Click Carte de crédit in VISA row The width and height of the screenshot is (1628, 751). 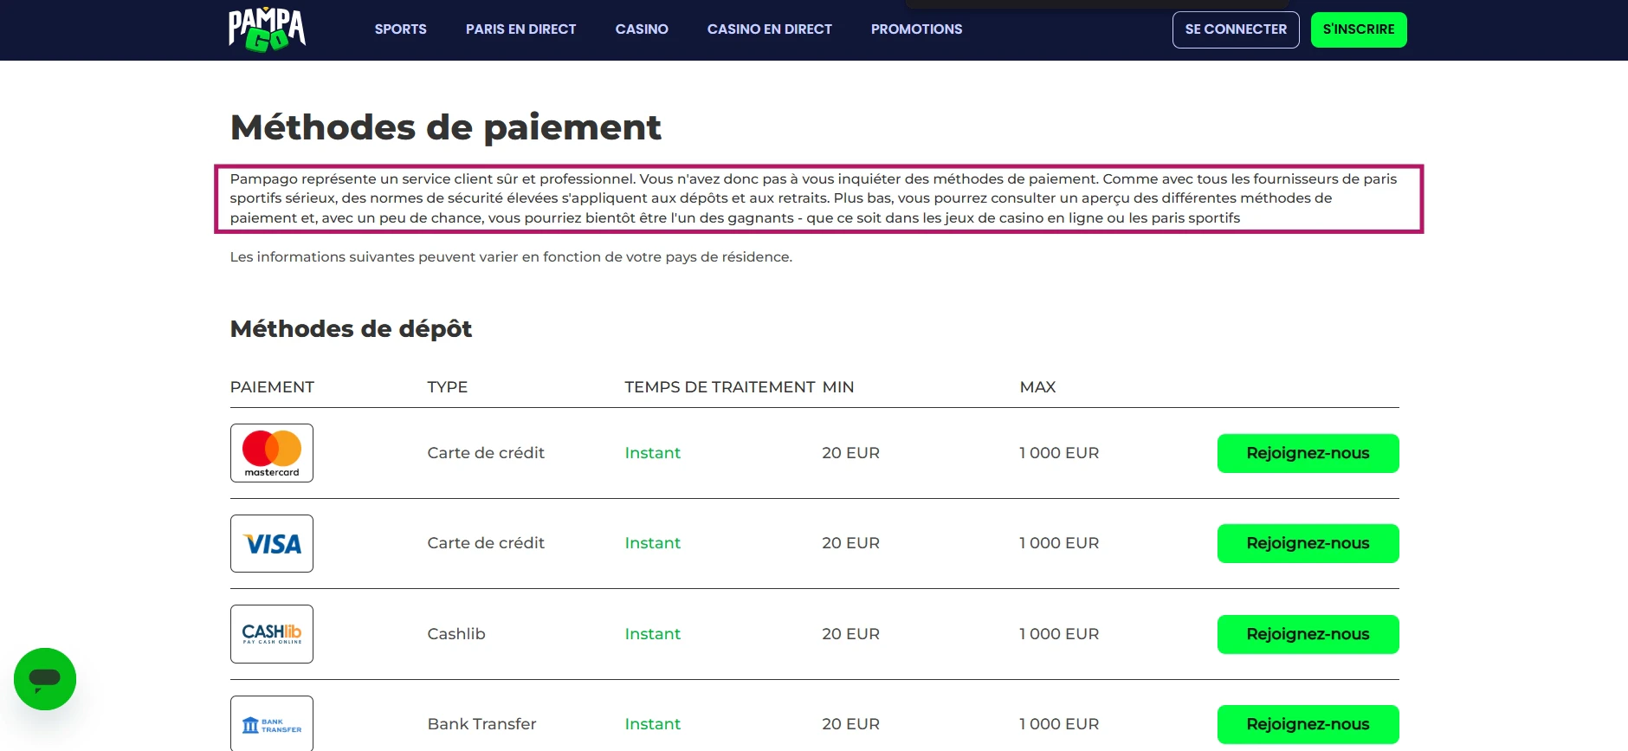click(486, 543)
